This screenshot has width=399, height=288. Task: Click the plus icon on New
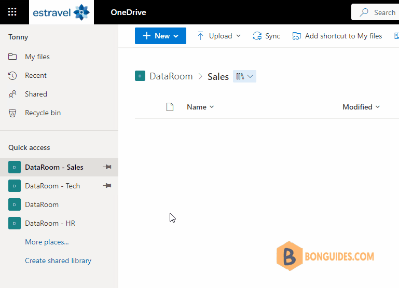tap(146, 36)
